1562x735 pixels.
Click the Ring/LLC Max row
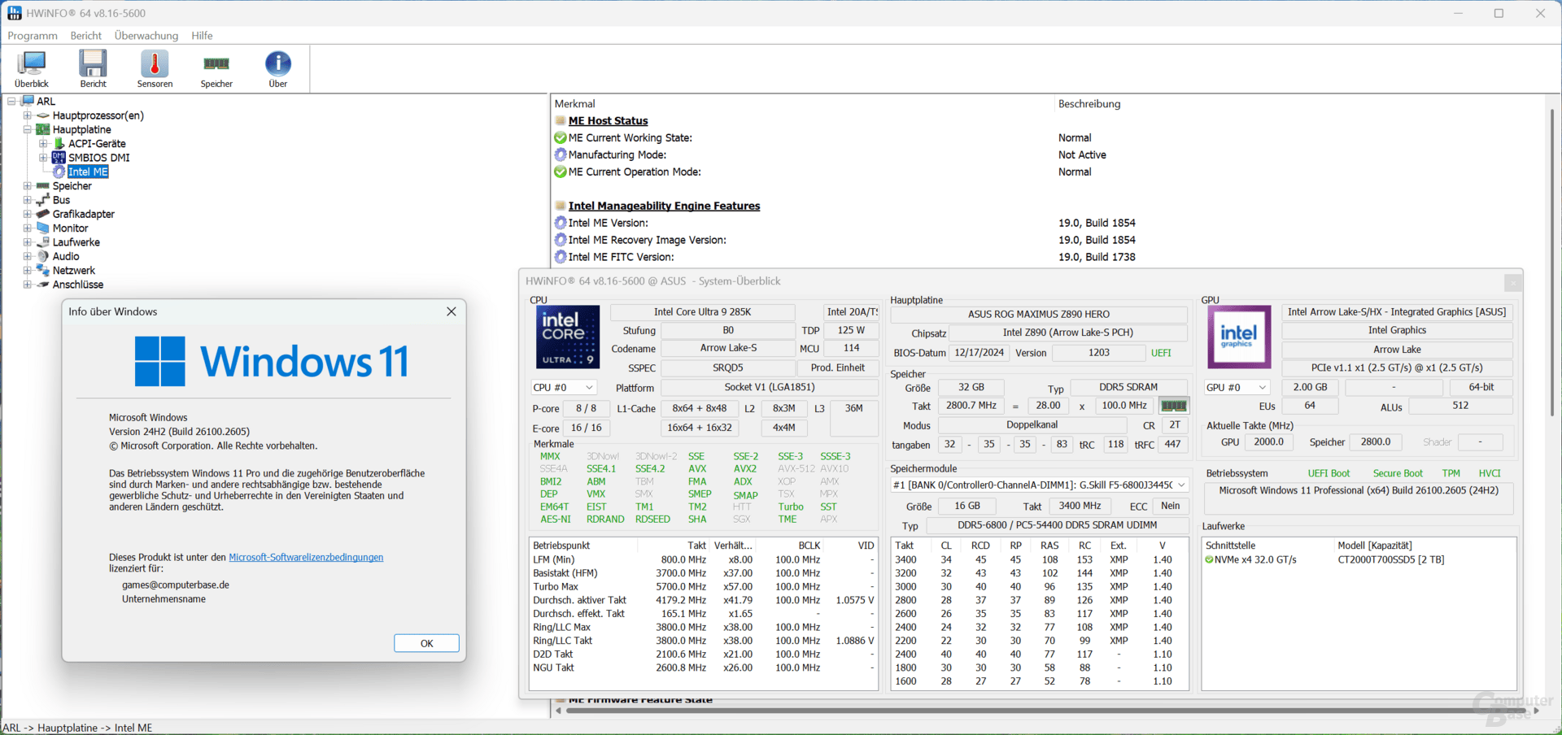(x=703, y=627)
